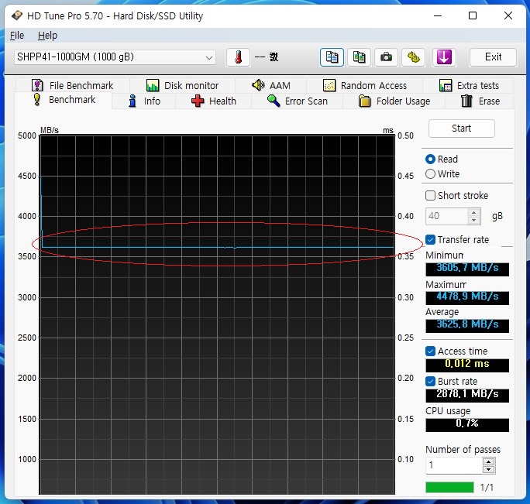Switch to the Health tab
This screenshot has width=530, height=504.
tap(214, 101)
